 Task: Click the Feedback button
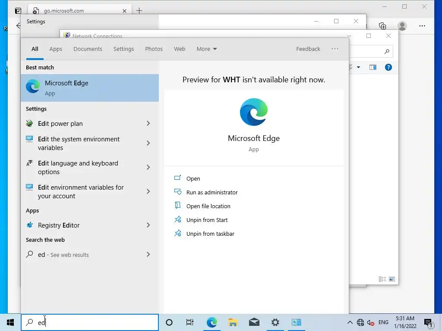coord(308,49)
